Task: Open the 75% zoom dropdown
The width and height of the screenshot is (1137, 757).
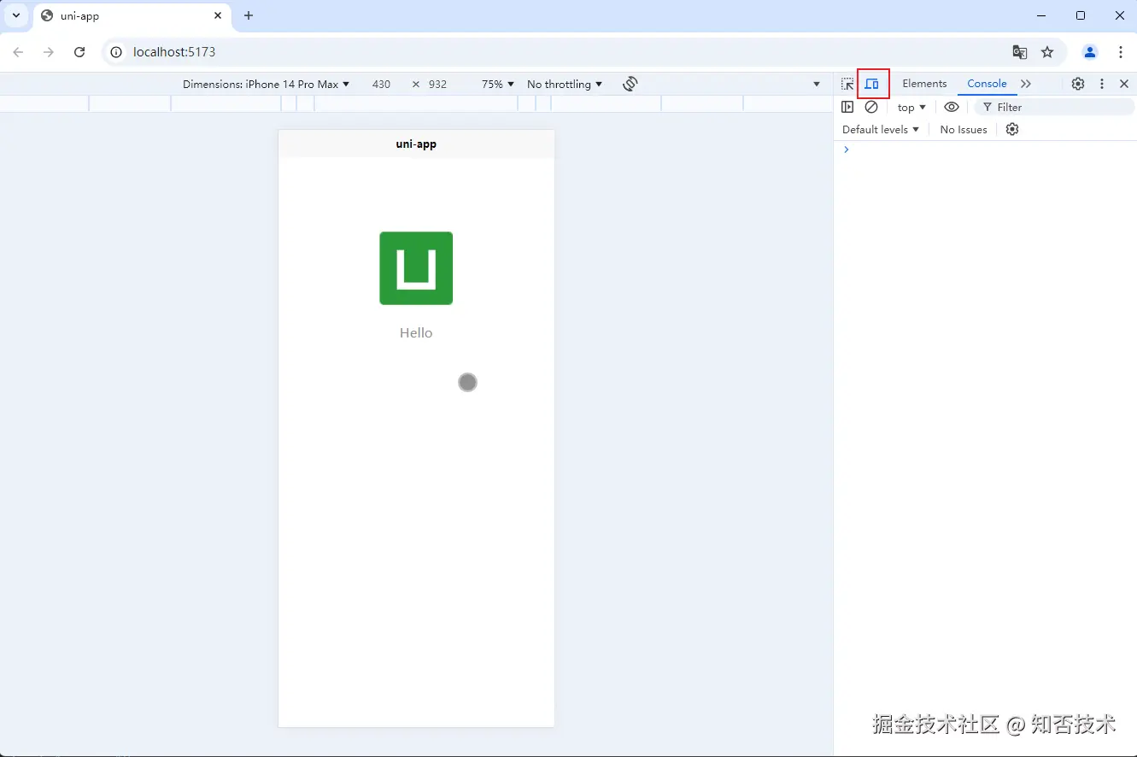Action: pos(498,84)
